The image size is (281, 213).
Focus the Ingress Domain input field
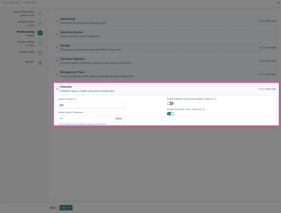pyautogui.click(x=91, y=105)
